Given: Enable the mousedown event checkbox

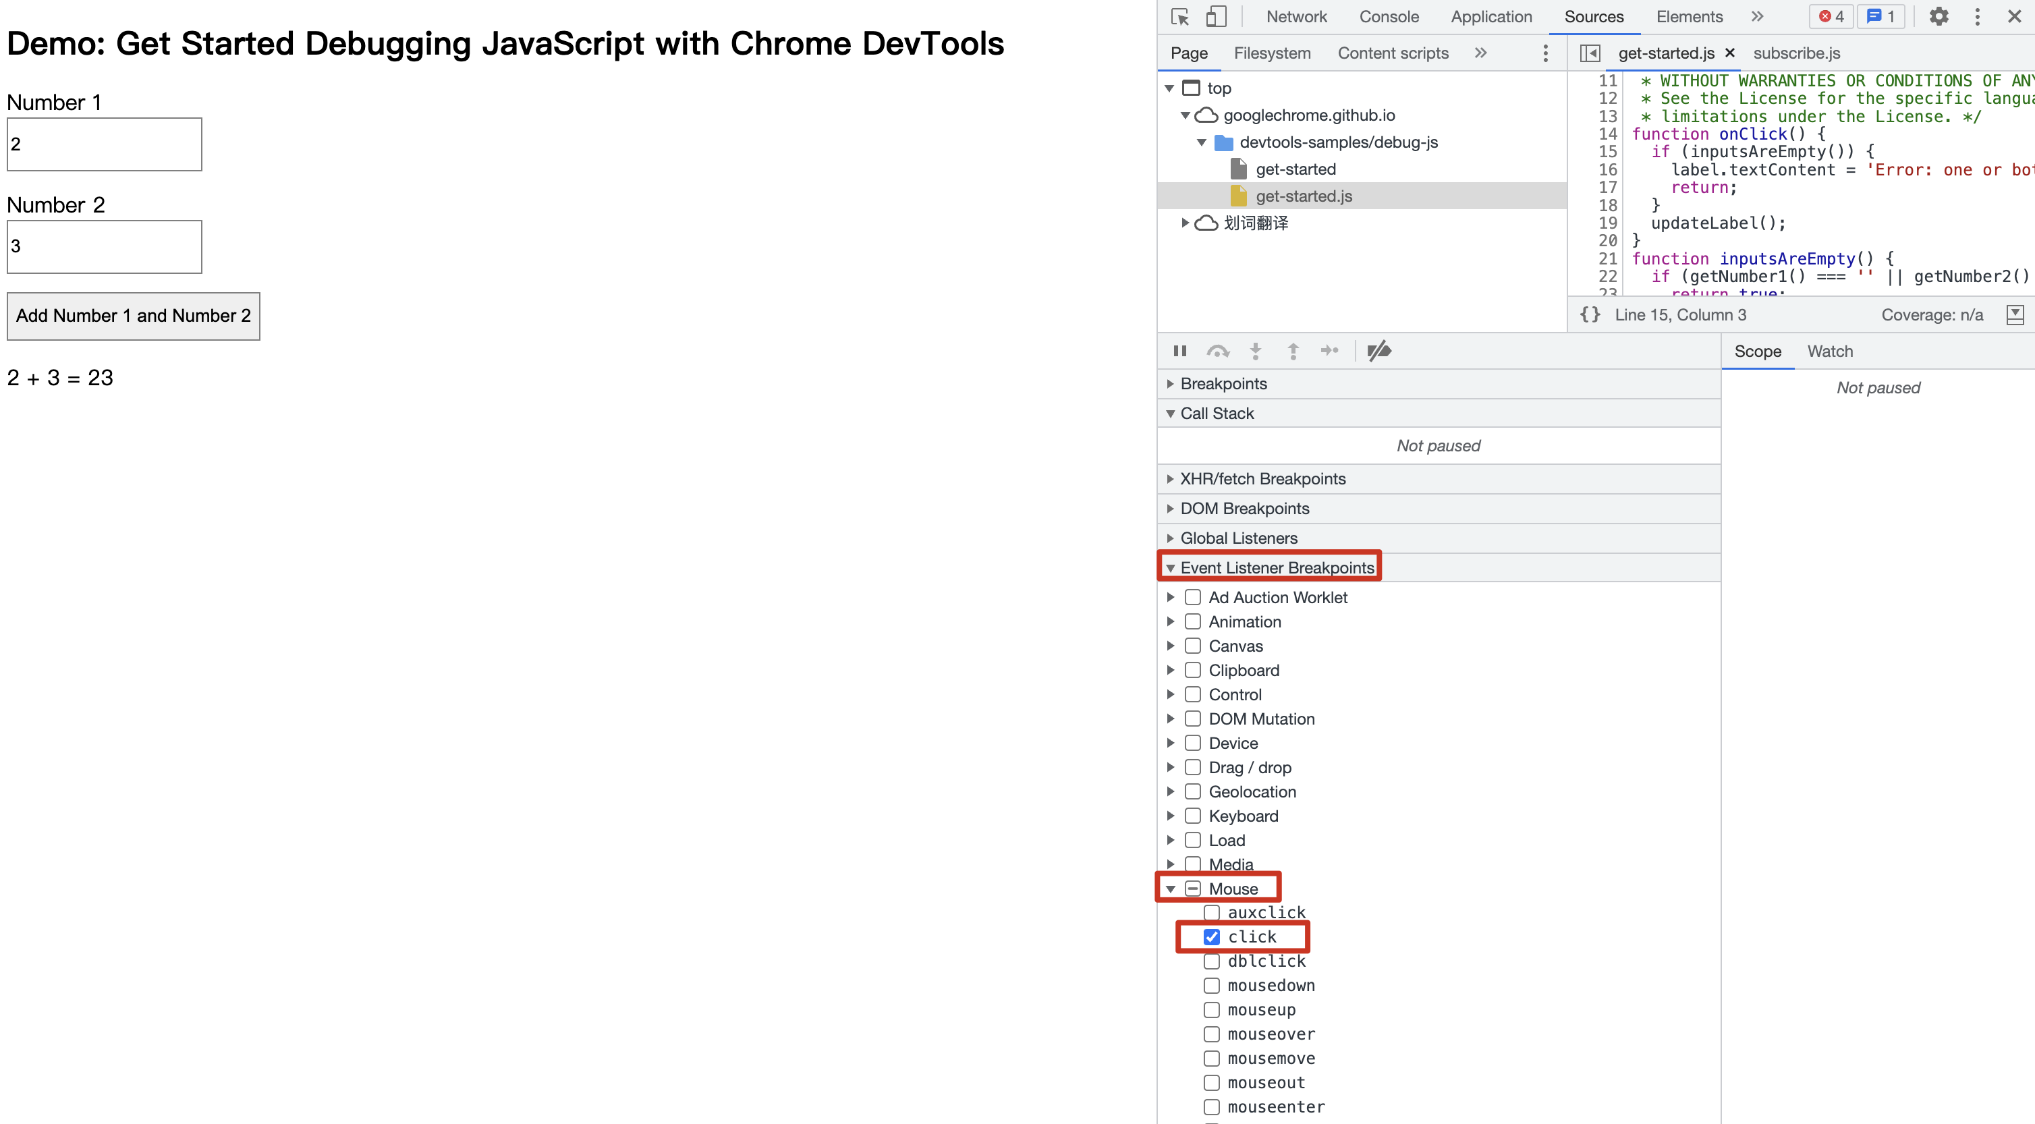Looking at the screenshot, I should [1212, 985].
